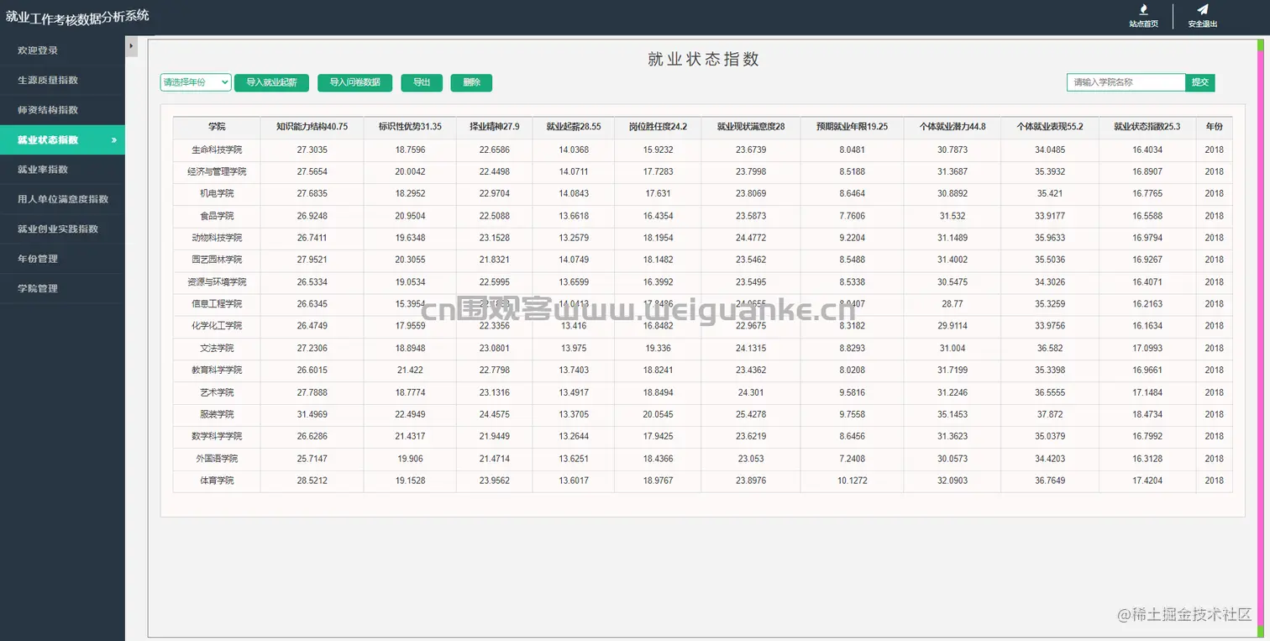Select the 生命科技学院 row name cell
The image size is (1270, 641).
click(x=217, y=150)
